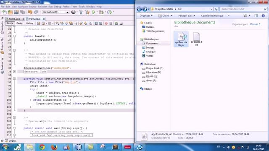
Task: Start macro recording with red circle icon
Action: pos(106,23)
